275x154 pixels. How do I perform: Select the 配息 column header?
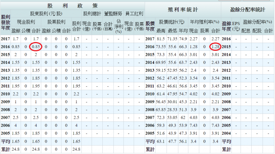click(246, 31)
